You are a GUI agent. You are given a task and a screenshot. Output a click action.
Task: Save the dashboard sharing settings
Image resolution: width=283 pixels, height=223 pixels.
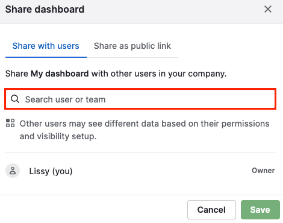coord(260,210)
